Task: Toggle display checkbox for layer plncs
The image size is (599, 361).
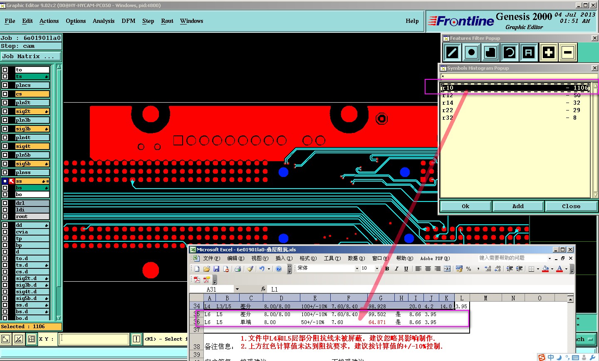Action: tap(5, 85)
